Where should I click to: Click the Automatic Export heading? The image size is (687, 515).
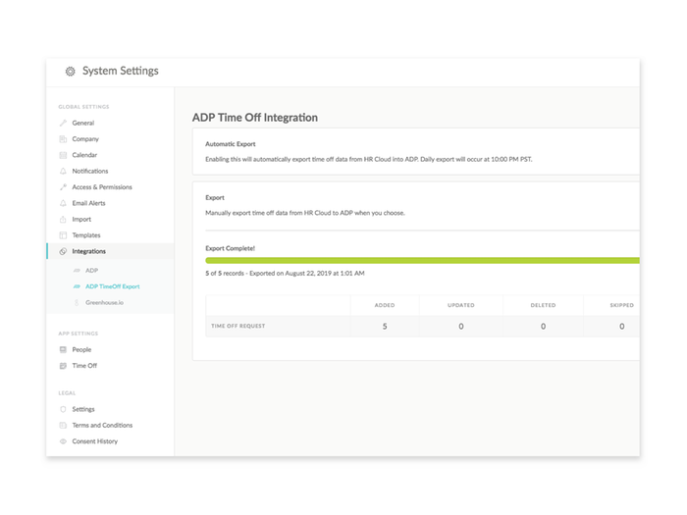point(230,144)
